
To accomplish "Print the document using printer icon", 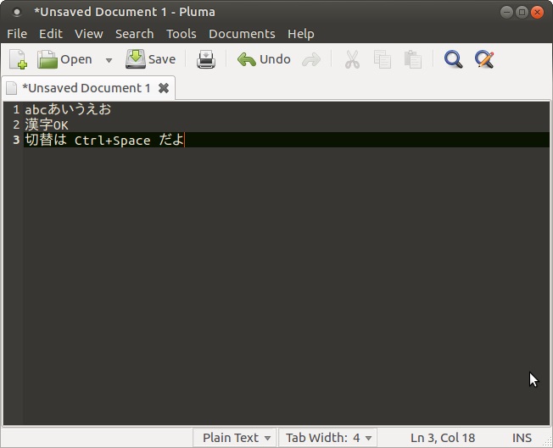I will [x=206, y=59].
